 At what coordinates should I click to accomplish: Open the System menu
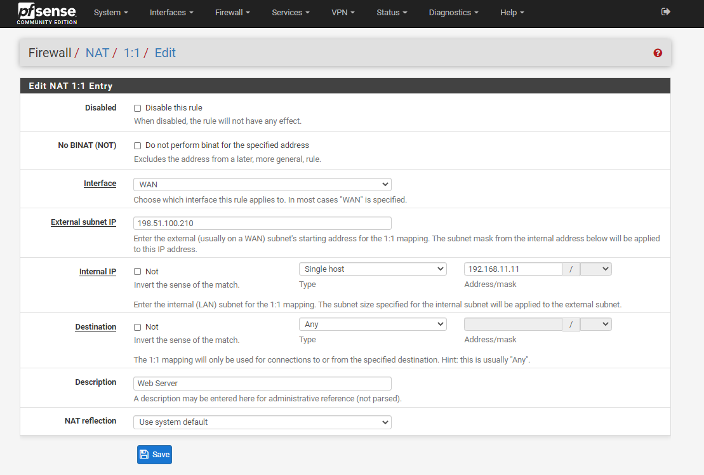pyautogui.click(x=111, y=13)
